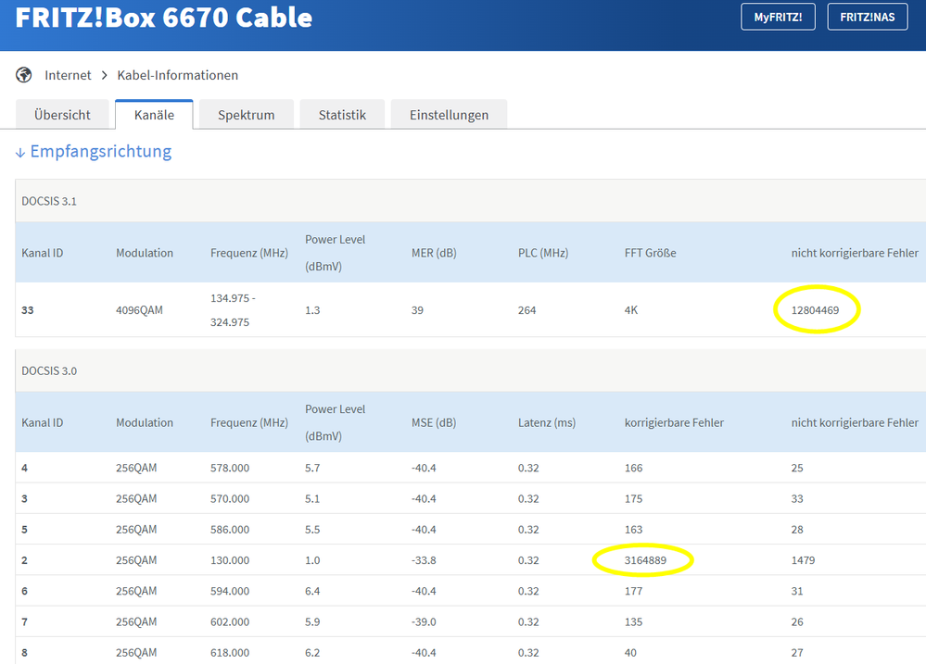Click the frequency 594.000 cell
The image size is (926, 664).
[x=230, y=591]
